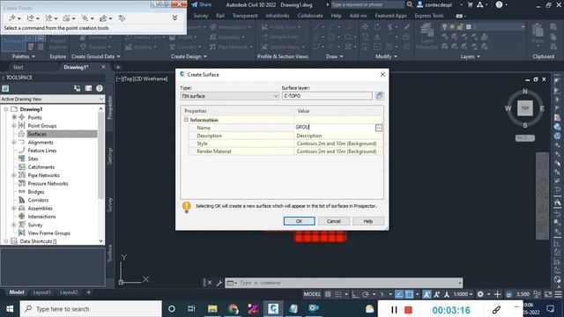Viewport: 564px width, 317px height.
Task: Click the Sites tree item
Action: coord(33,158)
